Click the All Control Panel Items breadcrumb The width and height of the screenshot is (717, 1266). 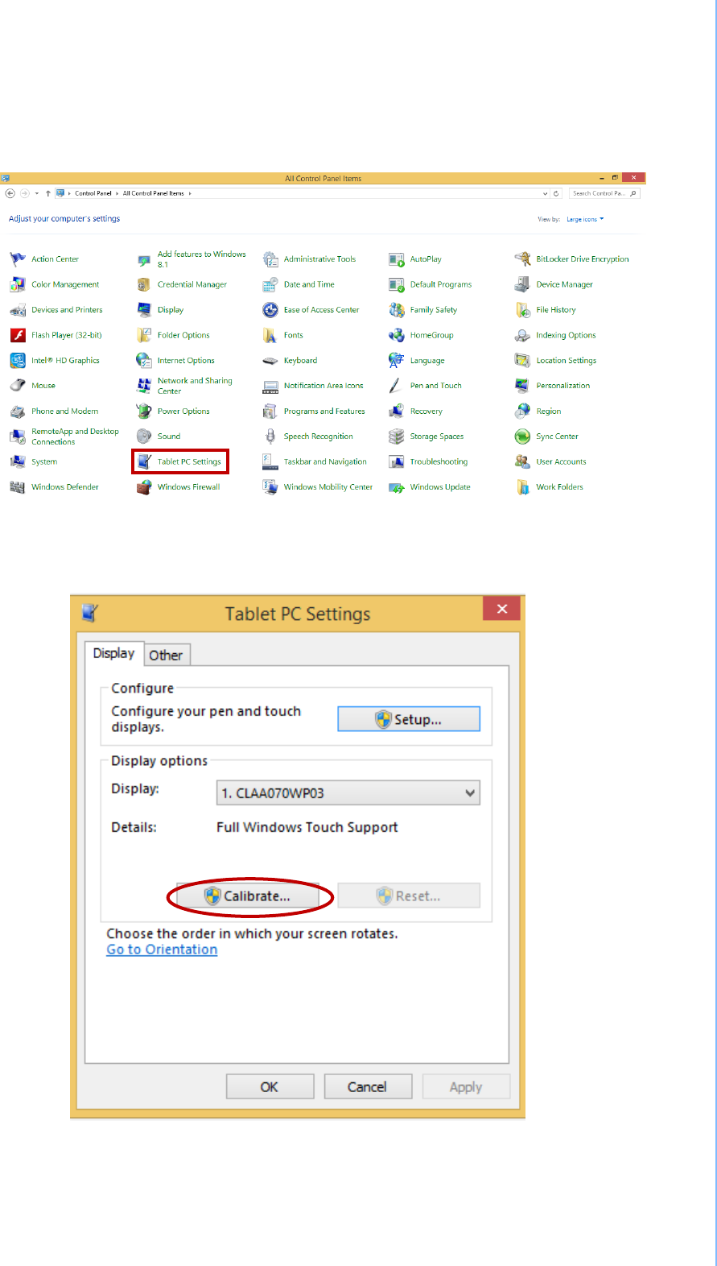[154, 193]
